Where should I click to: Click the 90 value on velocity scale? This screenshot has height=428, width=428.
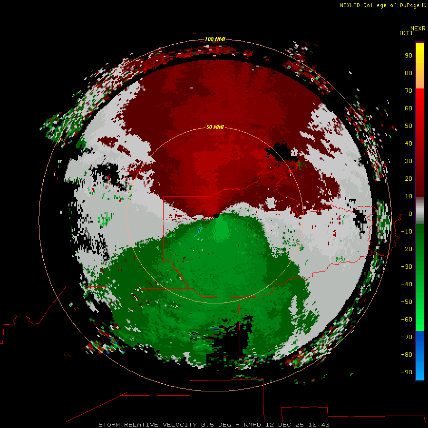click(x=409, y=56)
